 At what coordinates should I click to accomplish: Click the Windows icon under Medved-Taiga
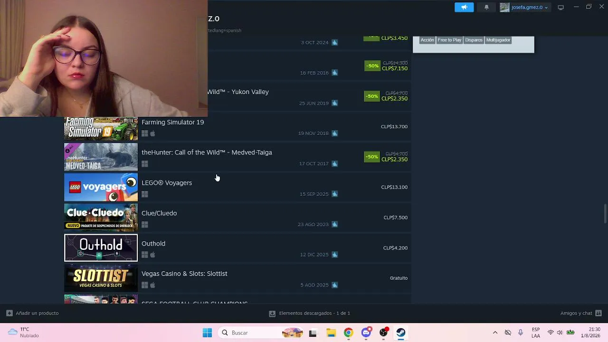tap(145, 164)
